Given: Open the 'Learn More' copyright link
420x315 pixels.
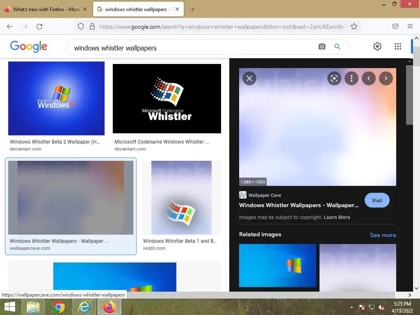Looking at the screenshot, I should (x=337, y=217).
